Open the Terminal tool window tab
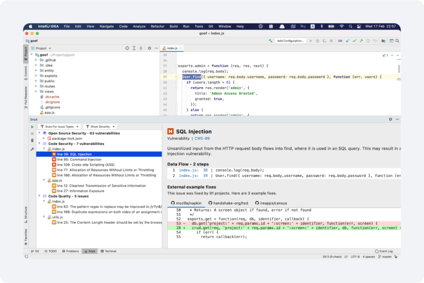 [108, 252]
